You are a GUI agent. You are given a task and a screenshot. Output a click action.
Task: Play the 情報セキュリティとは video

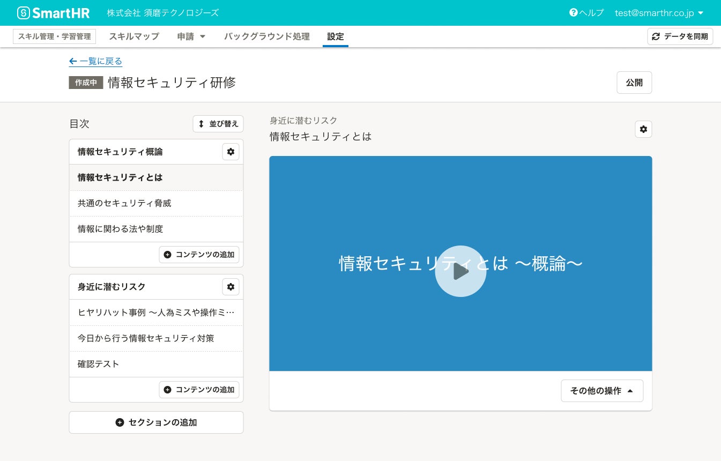[460, 271]
